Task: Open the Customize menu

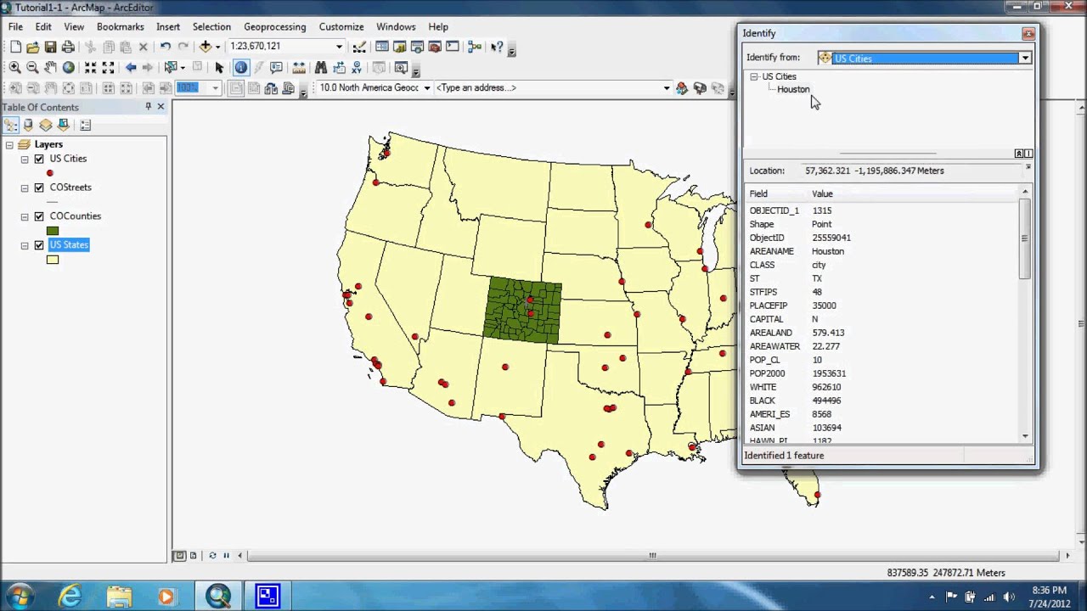Action: point(341,27)
